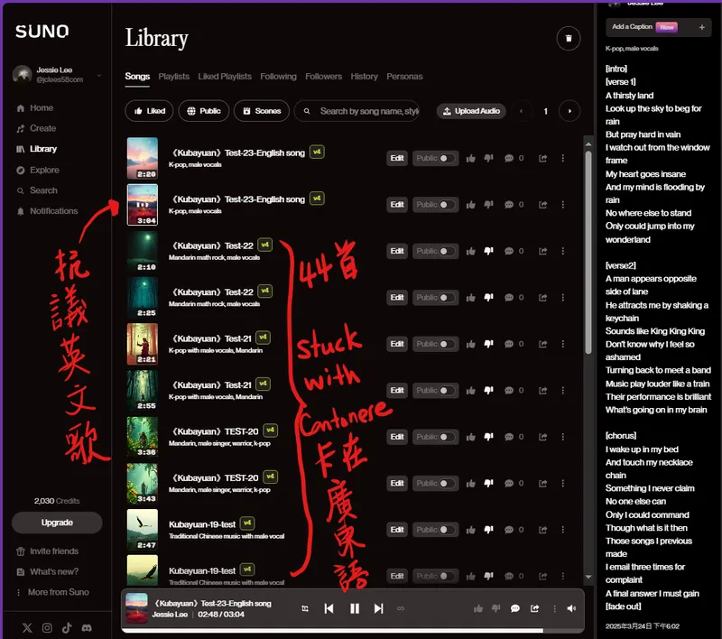Like the second TEST-20 song (3:43)

[x=470, y=484]
